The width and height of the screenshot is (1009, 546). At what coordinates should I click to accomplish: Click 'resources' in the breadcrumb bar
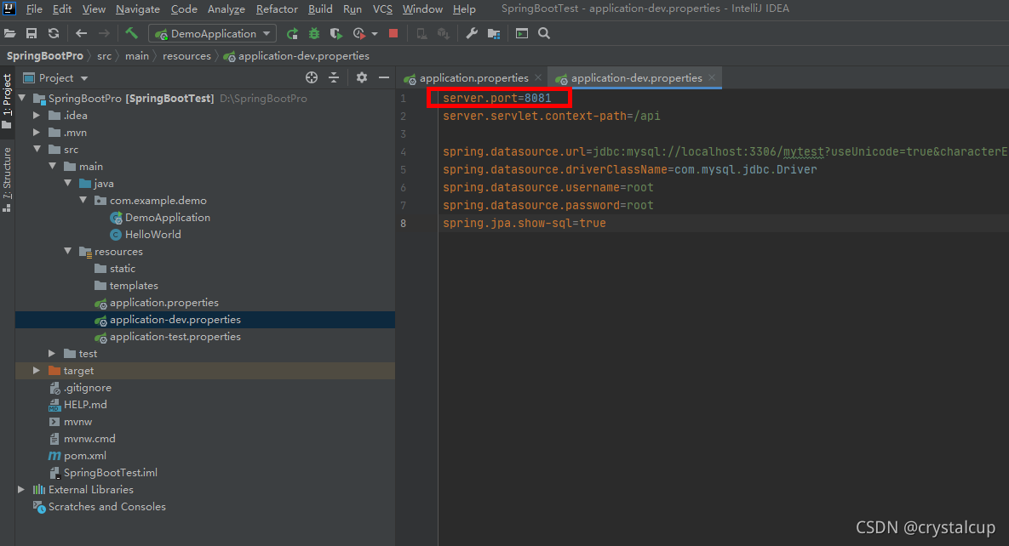click(186, 56)
